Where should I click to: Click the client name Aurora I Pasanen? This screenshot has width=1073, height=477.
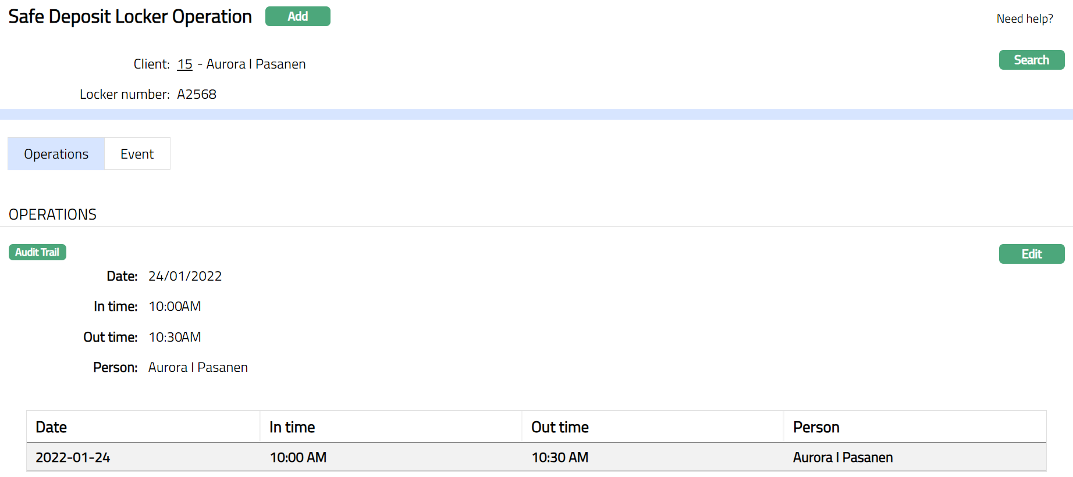[x=256, y=64]
